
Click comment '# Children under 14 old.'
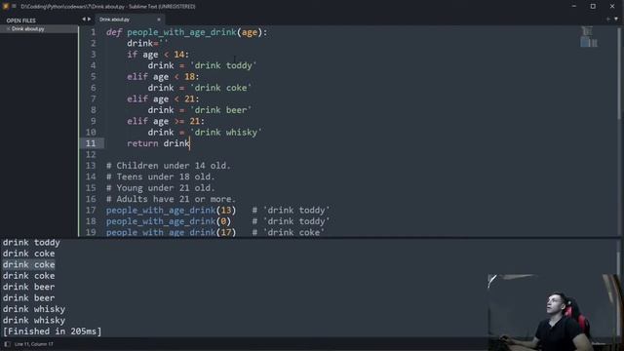pos(169,166)
